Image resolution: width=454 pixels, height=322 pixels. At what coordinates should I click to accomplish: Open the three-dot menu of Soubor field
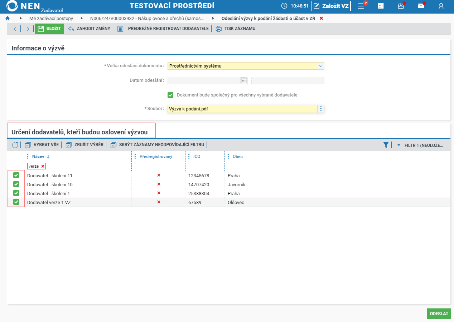tap(321, 109)
